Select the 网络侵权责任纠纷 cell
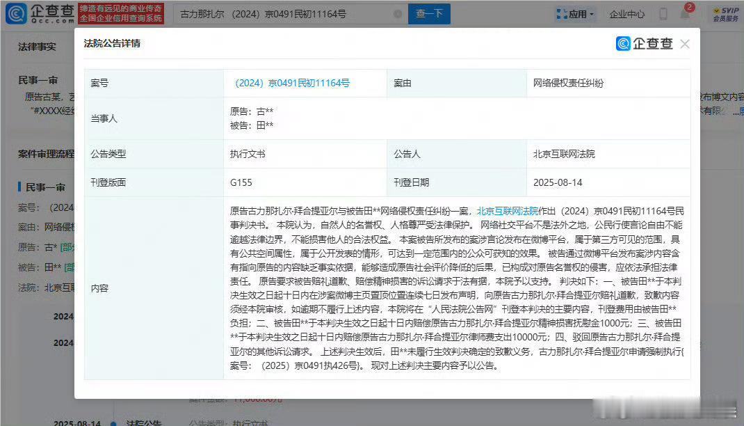744x426 pixels. point(608,83)
